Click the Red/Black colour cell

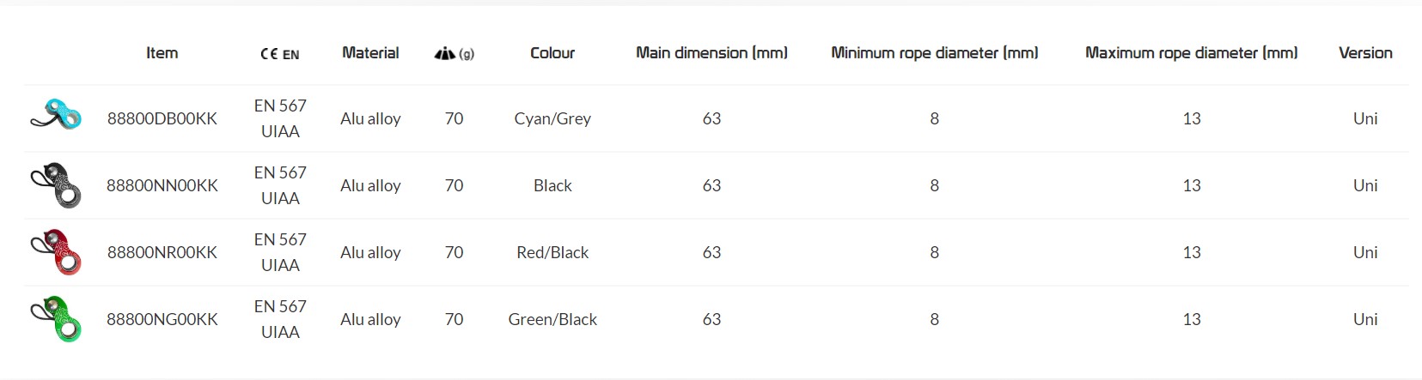[x=552, y=252]
